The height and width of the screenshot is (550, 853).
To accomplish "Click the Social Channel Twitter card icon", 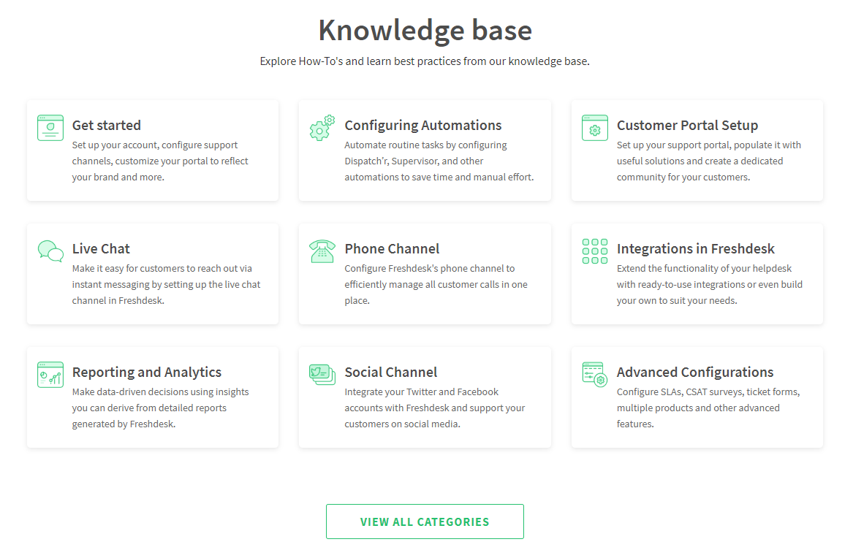I will [322, 375].
